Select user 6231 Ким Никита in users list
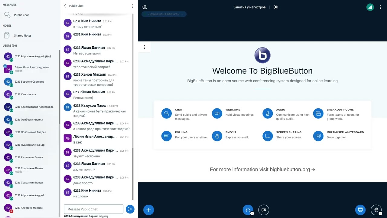 (30, 94)
